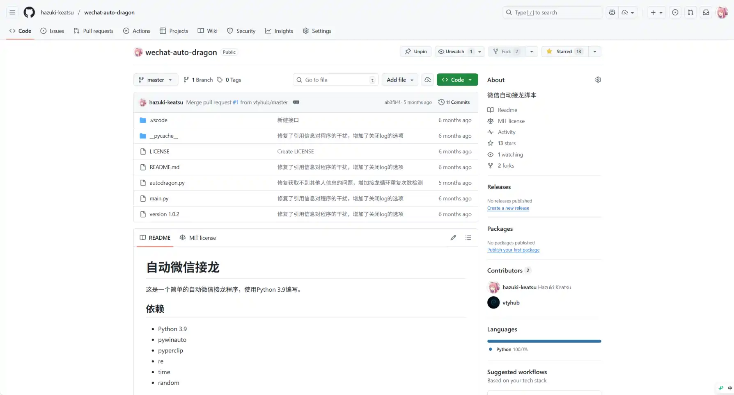
Task: Open pull requests from the top bar icon
Action: 690,12
